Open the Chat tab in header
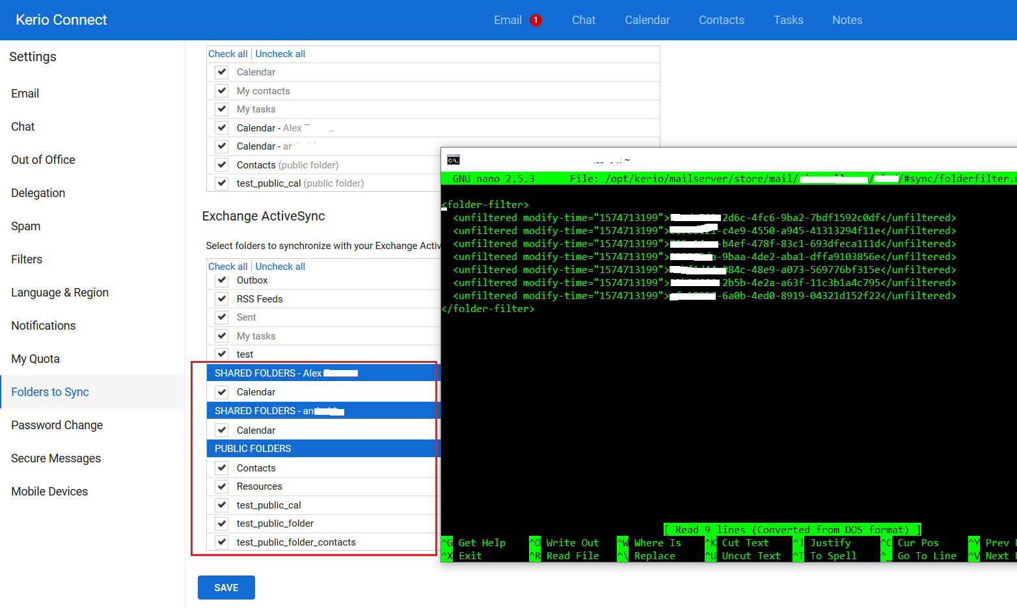The height and width of the screenshot is (608, 1017). [584, 20]
